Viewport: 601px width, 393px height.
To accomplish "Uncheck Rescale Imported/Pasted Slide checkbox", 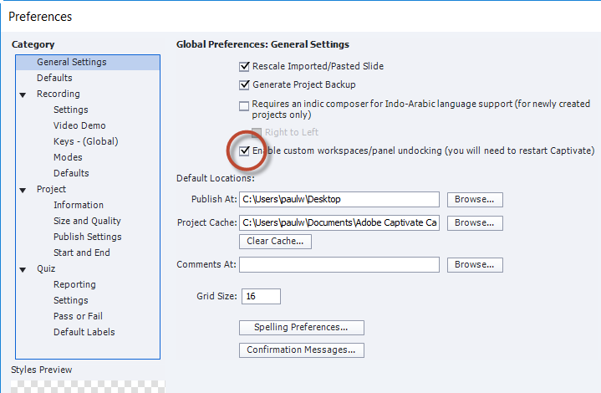I will pyautogui.click(x=245, y=67).
